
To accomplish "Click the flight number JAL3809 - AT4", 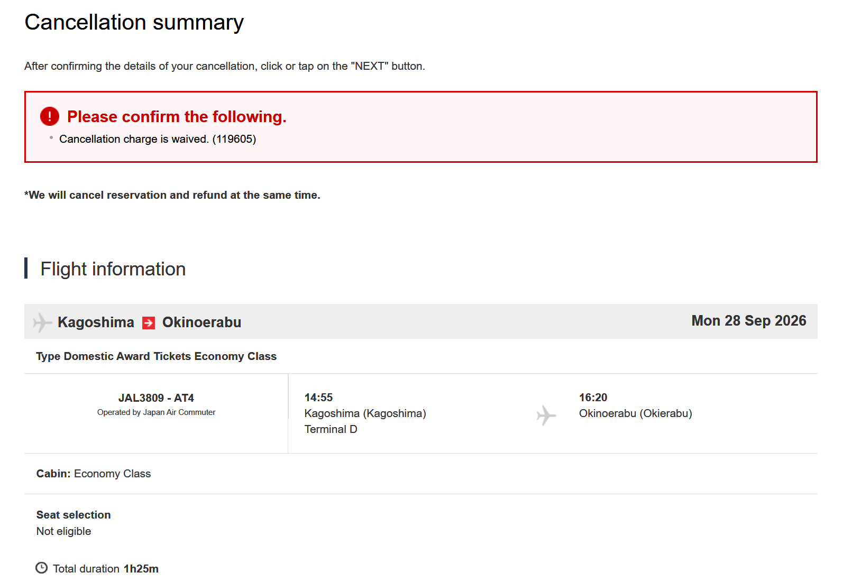I will pos(156,398).
